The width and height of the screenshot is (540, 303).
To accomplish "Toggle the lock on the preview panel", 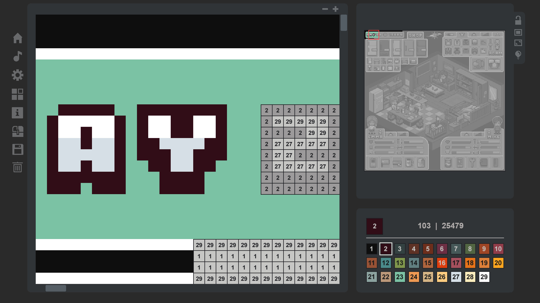I will (x=518, y=20).
